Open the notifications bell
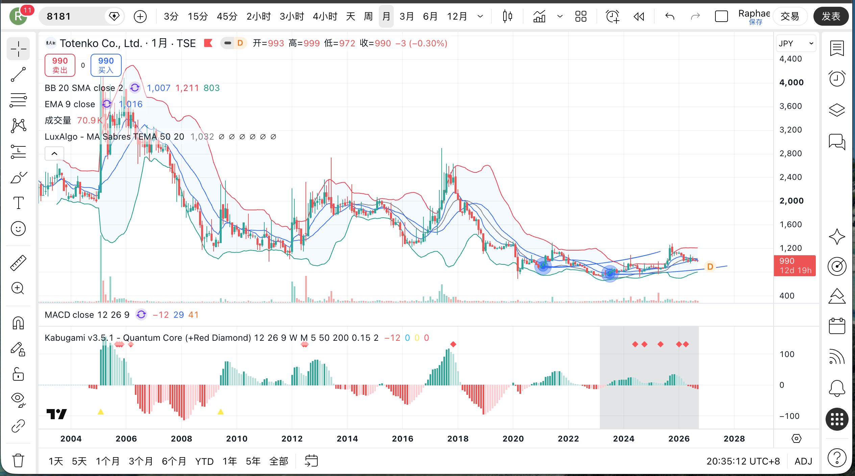This screenshot has height=476, width=855. click(x=837, y=388)
